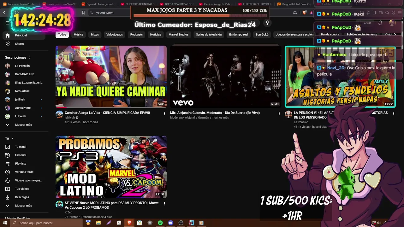404x227 pixels.
Task: Open Ver más tarde clock icon
Action: (x=8, y=172)
